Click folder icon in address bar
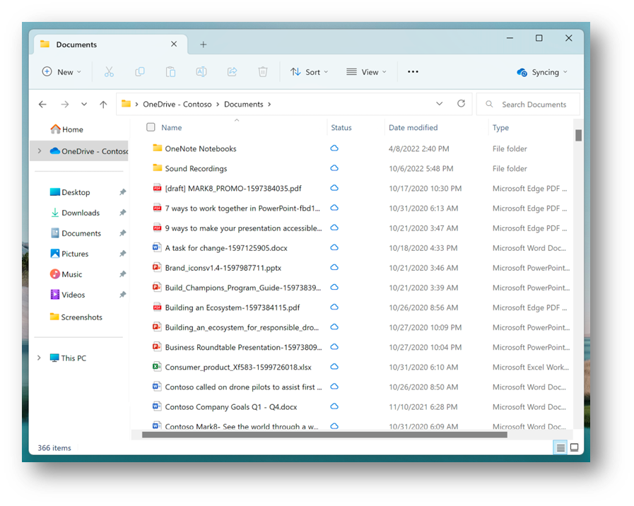The image size is (634, 506). 126,104
